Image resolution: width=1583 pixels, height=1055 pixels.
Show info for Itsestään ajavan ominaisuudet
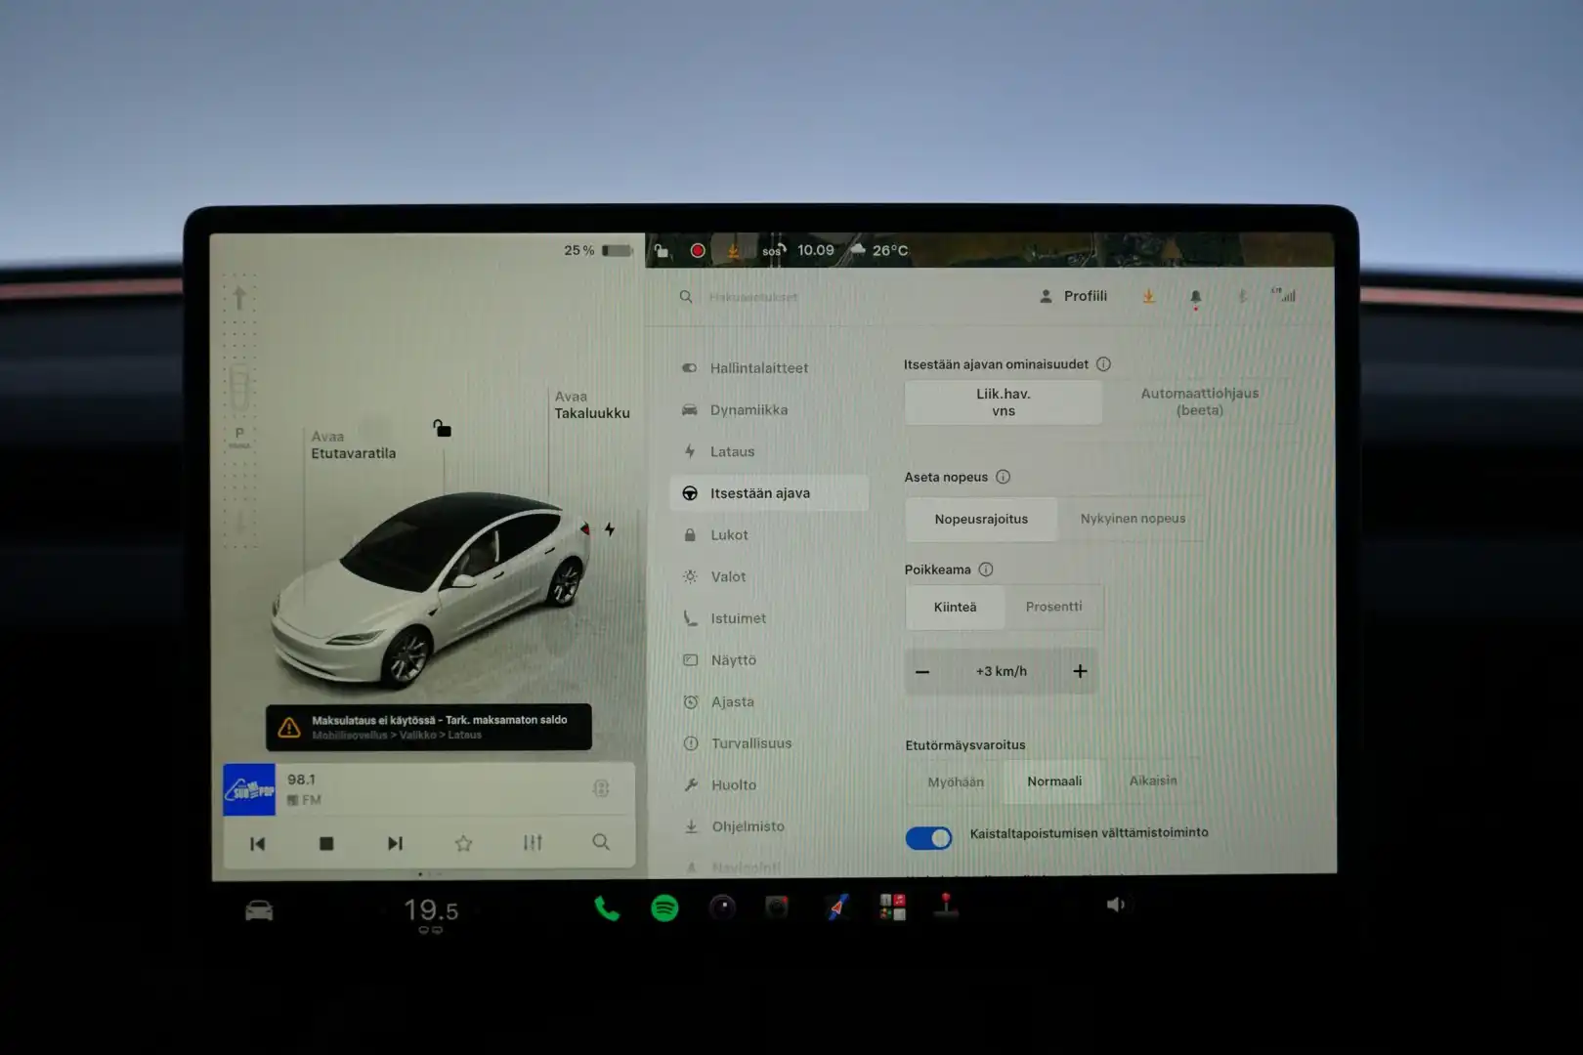1103,364
